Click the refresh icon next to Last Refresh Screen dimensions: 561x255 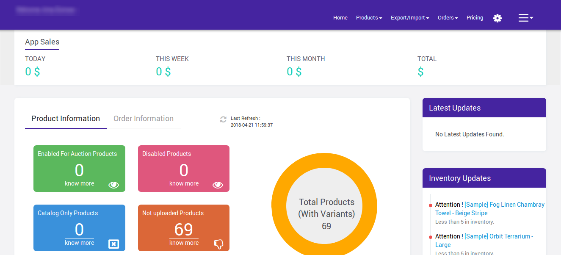(223, 120)
